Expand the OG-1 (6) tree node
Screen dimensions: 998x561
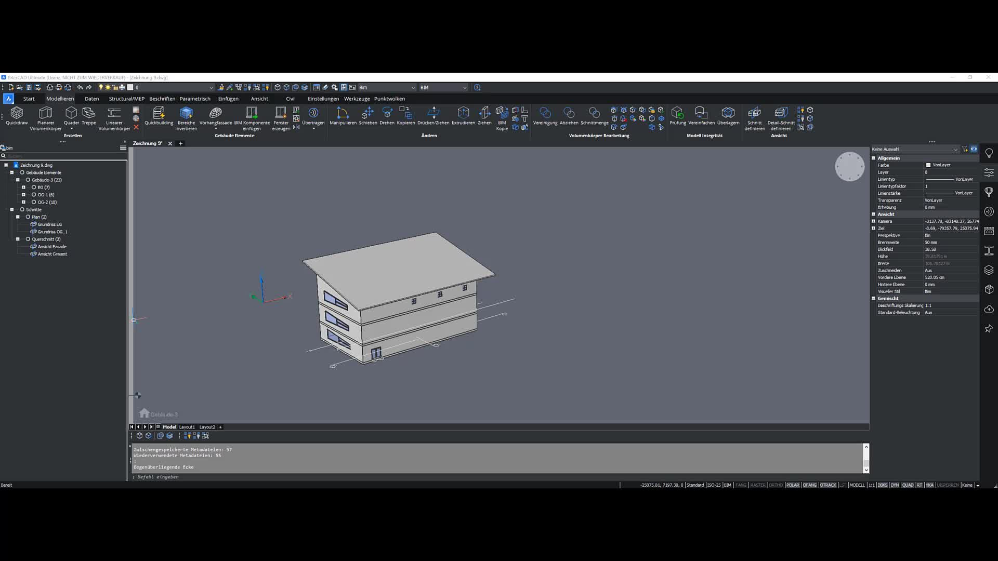point(23,195)
